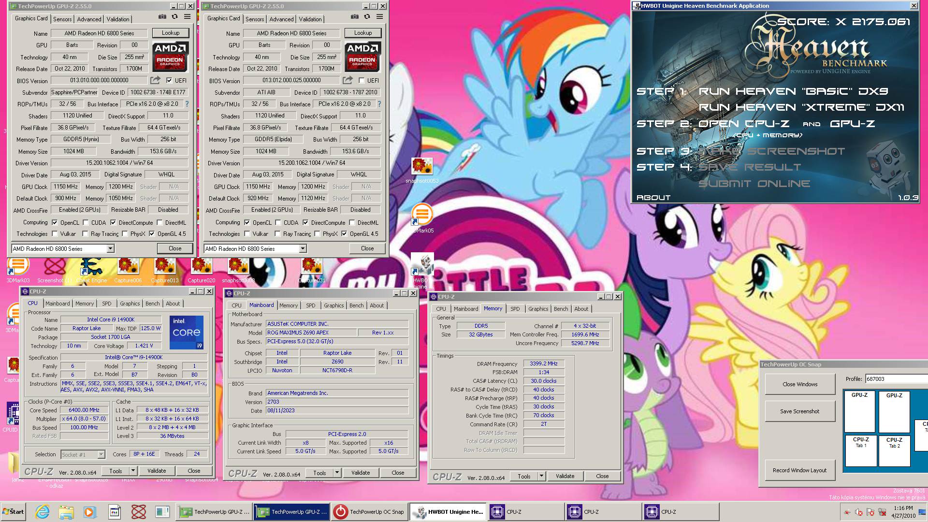Viewport: 928px width, 522px height.
Task: Click About in HWBOT Heaven window
Action: point(653,197)
